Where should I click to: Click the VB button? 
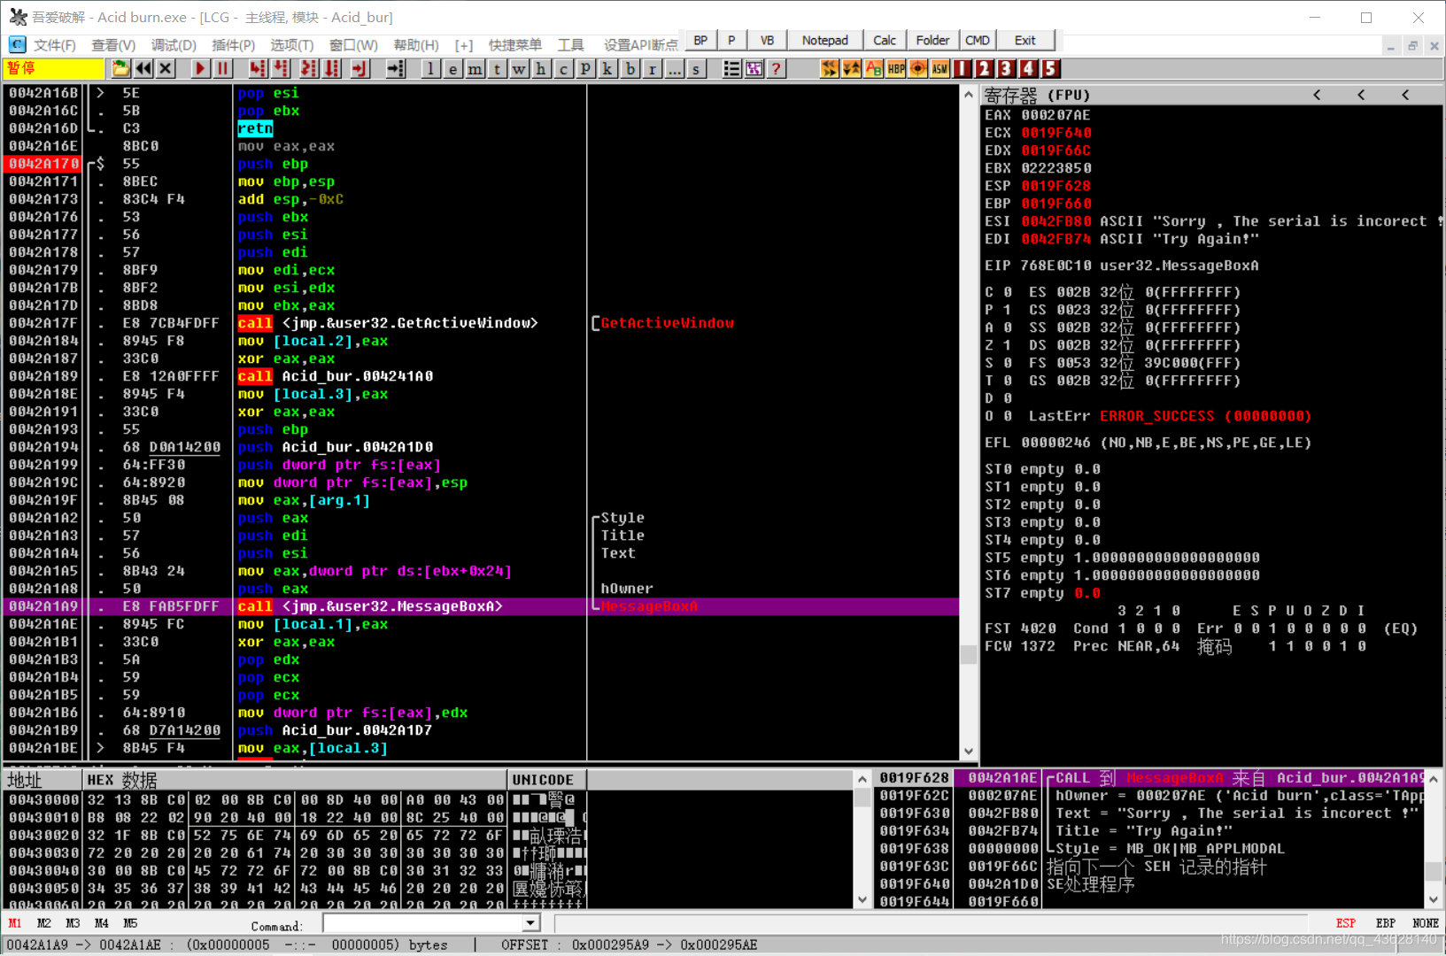768,40
